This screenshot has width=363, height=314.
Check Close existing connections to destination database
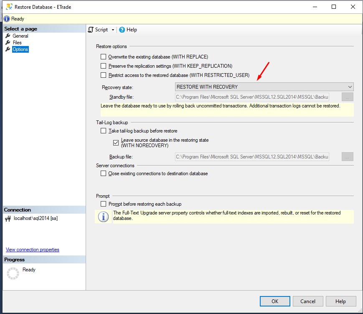103,174
